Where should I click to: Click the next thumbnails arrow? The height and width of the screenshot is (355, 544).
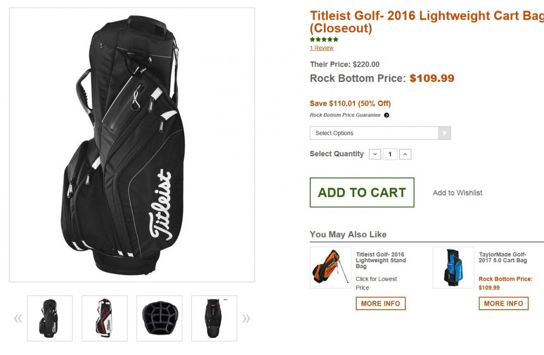coord(246,318)
